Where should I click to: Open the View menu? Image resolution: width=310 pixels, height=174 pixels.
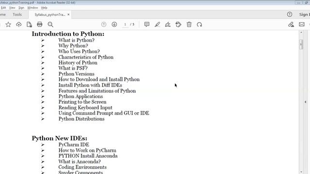(12, 8)
